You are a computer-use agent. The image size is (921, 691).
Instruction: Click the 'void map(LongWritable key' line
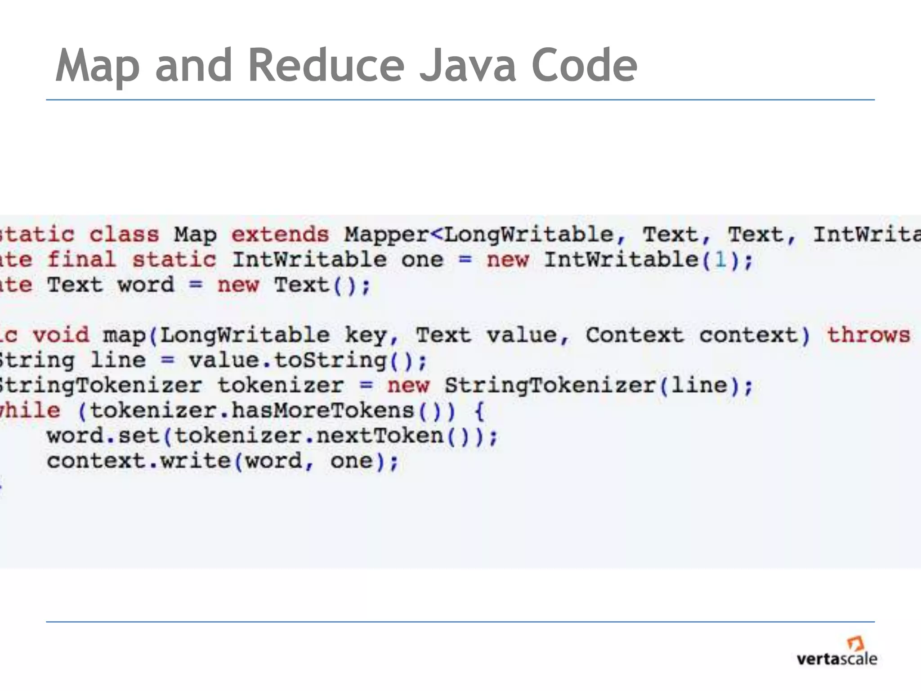(455, 336)
